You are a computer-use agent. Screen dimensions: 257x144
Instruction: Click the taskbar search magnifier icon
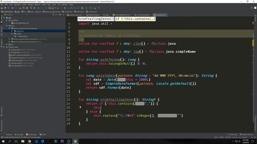tap(10, 141)
